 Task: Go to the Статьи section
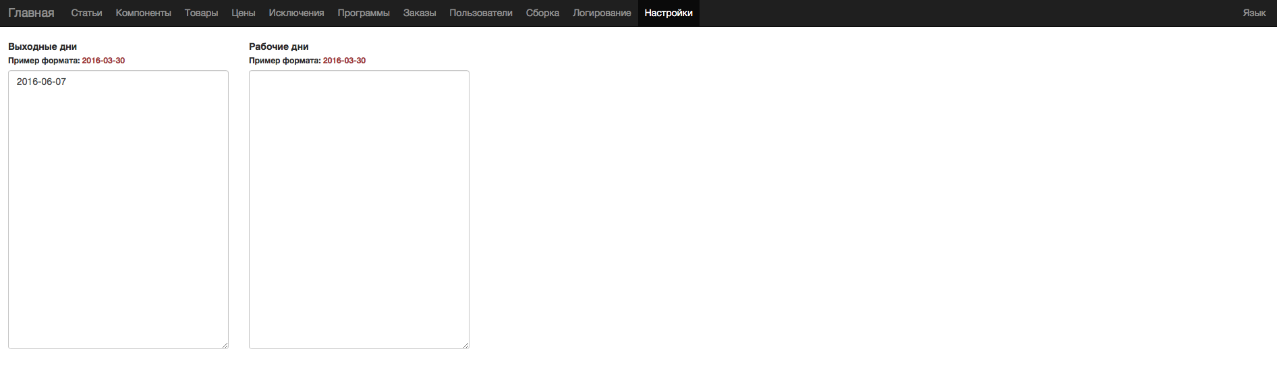86,13
